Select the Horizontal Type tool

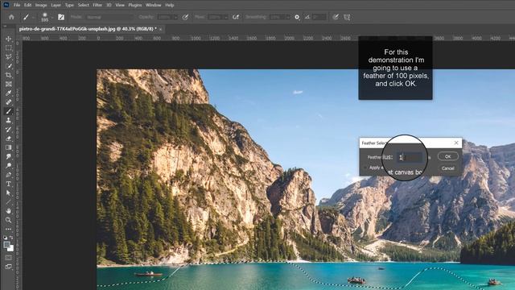coord(9,184)
